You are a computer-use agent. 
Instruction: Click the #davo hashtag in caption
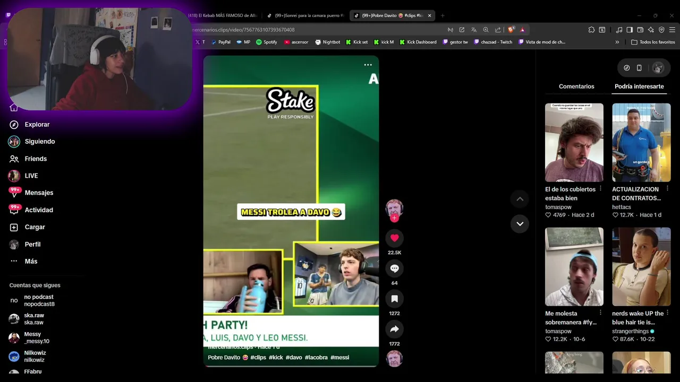294,358
